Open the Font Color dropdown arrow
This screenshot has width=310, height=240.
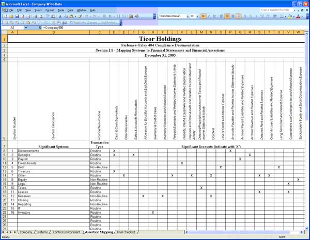click(302, 16)
